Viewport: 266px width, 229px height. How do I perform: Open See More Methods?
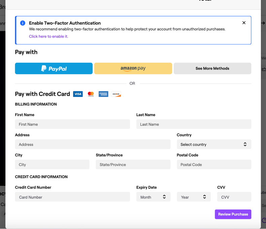212,68
